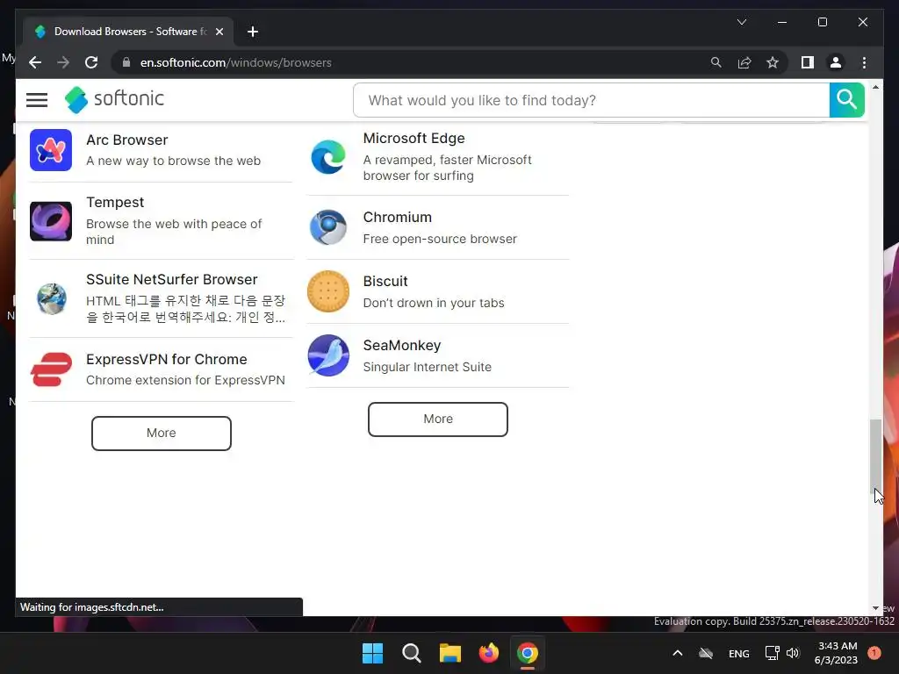Click the teal search magnifier button
This screenshot has height=674, width=899.
coord(846,100)
